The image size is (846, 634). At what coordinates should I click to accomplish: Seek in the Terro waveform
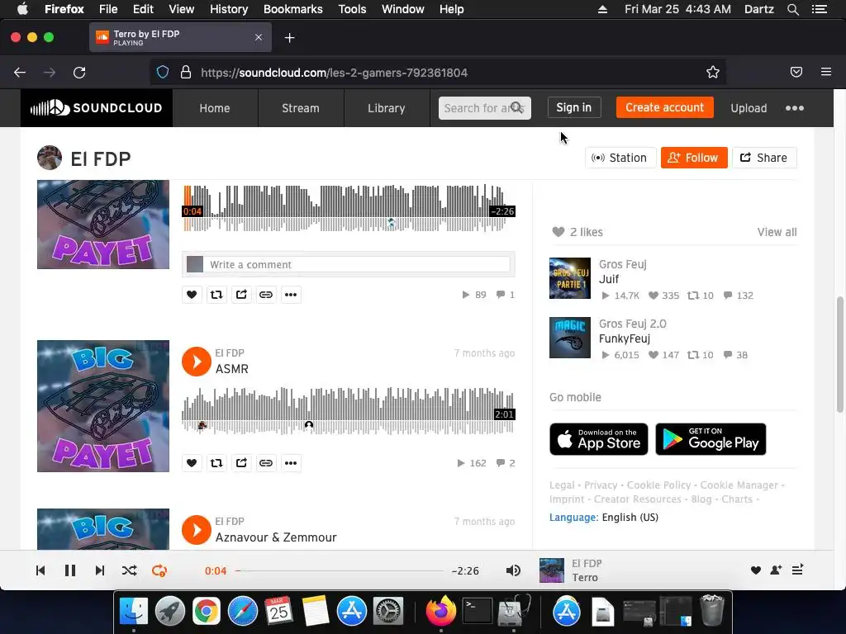point(349,208)
